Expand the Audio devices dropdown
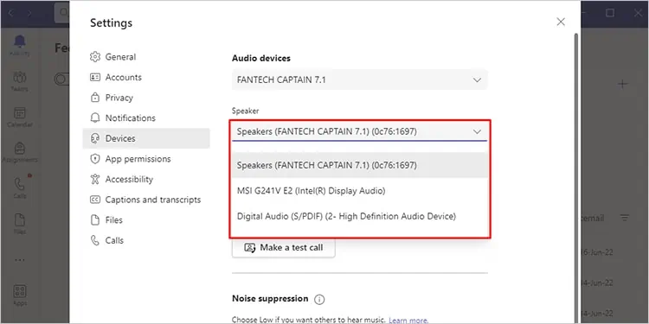649x324 pixels. tap(360, 79)
